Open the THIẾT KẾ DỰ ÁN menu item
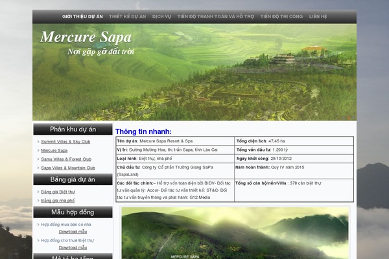Screen dimensions: 389x259 [x=128, y=17]
